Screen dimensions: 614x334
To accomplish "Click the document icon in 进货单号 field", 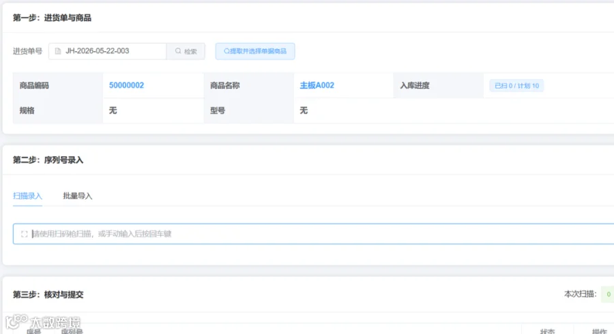I will [x=58, y=51].
